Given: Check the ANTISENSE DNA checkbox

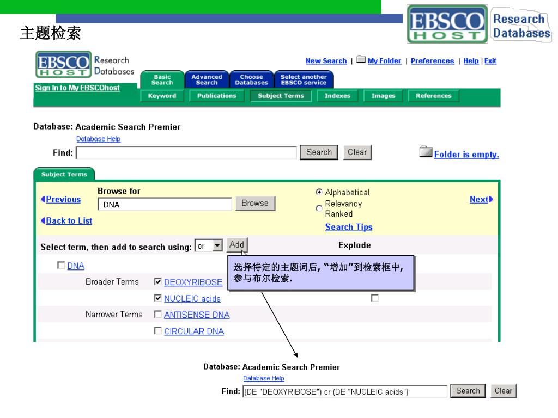Looking at the screenshot, I should (x=157, y=314).
